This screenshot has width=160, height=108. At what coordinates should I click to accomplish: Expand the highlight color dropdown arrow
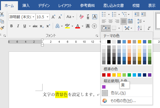coord(72,26)
